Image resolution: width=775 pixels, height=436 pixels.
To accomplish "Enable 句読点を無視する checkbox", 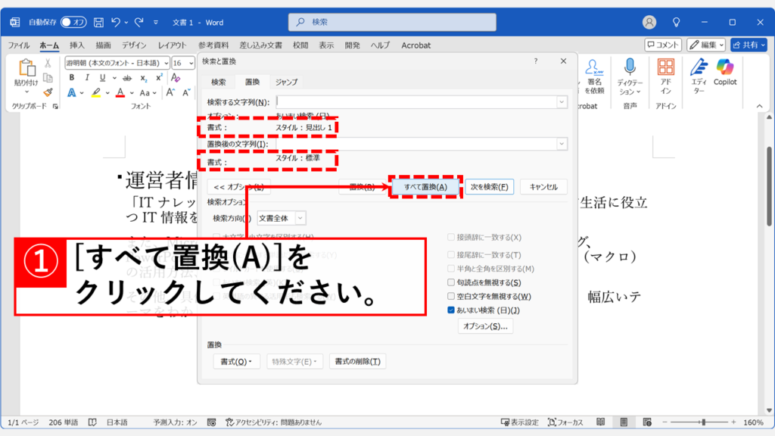I will pos(451,283).
